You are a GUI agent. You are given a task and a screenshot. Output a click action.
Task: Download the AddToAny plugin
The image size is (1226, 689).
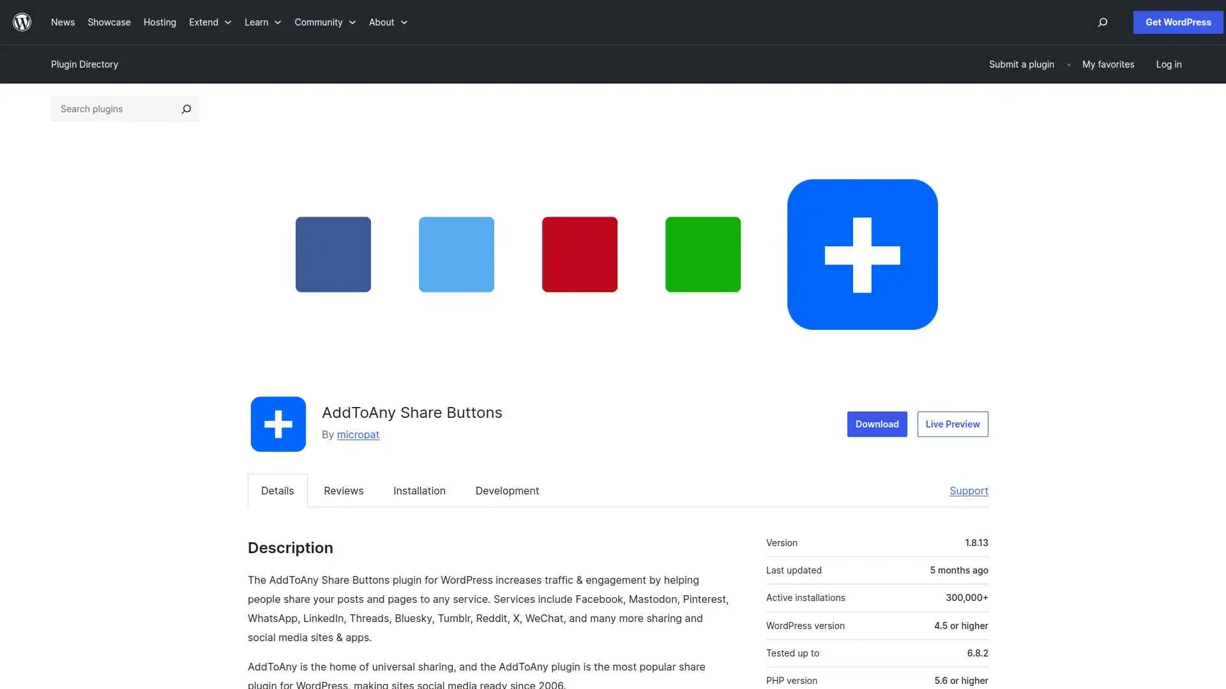[877, 424]
